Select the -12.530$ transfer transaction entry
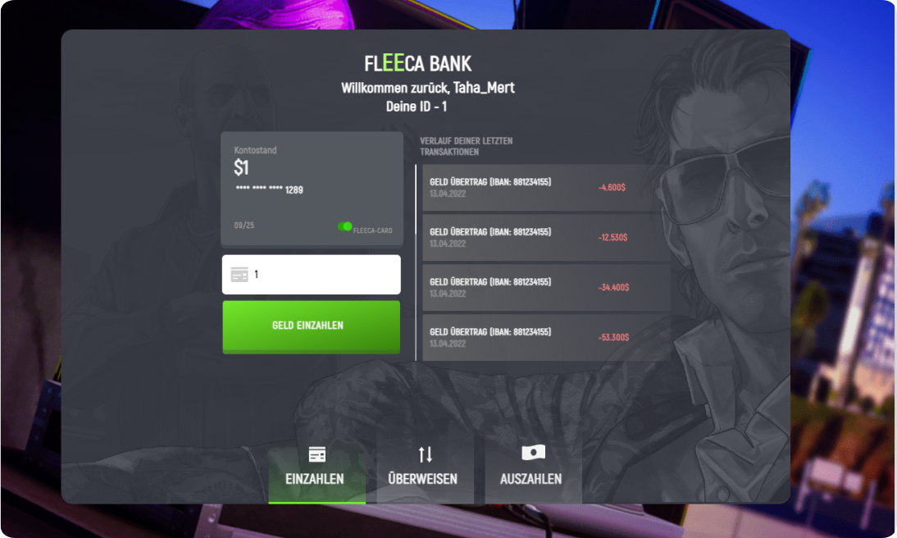Screen dimensions: 897x538 coord(546,238)
